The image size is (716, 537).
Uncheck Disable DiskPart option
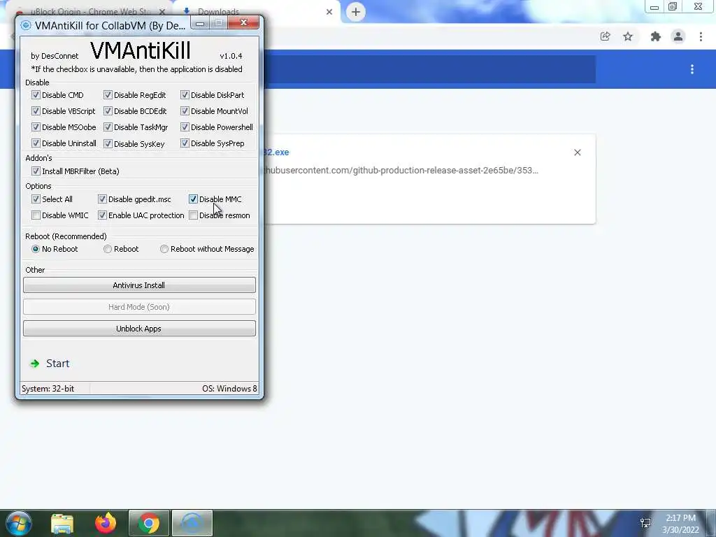tap(185, 95)
